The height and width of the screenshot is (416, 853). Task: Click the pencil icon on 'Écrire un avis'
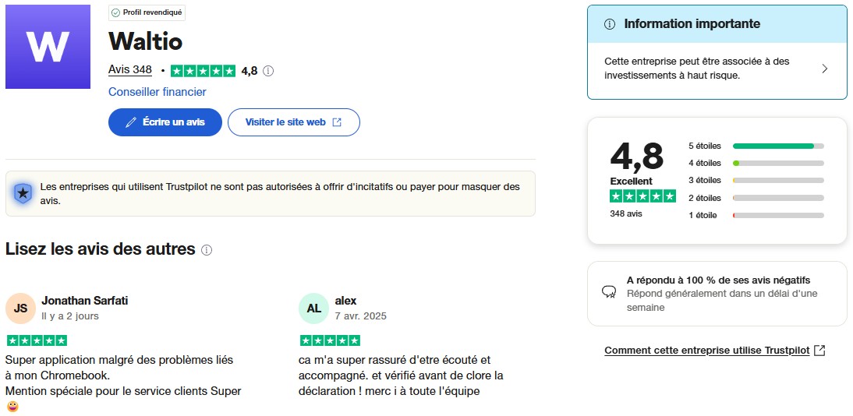131,122
